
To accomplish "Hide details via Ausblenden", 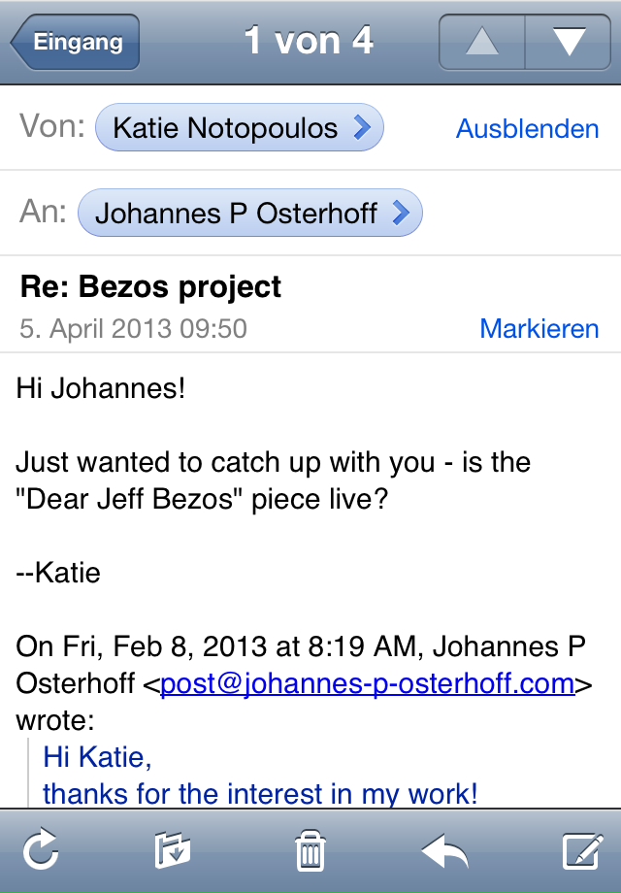I will [x=527, y=128].
